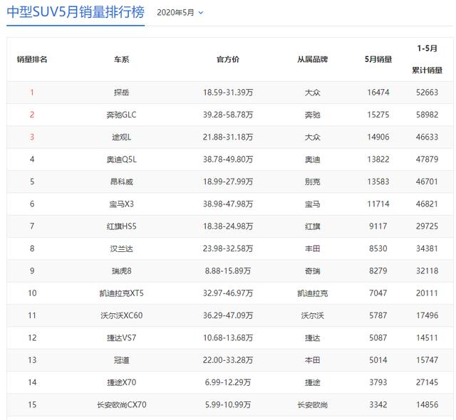Screen dimensions: 456x420
Task: Click May sales value 13822
Action: point(378,159)
